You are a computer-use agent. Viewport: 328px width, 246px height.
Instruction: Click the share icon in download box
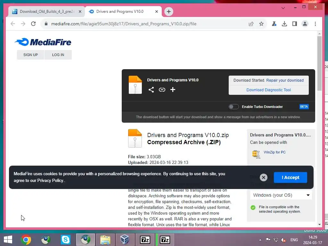pyautogui.click(x=151, y=90)
